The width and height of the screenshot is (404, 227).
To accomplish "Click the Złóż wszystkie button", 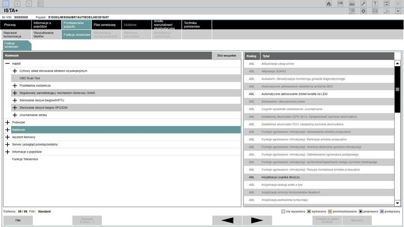I will [x=226, y=56].
